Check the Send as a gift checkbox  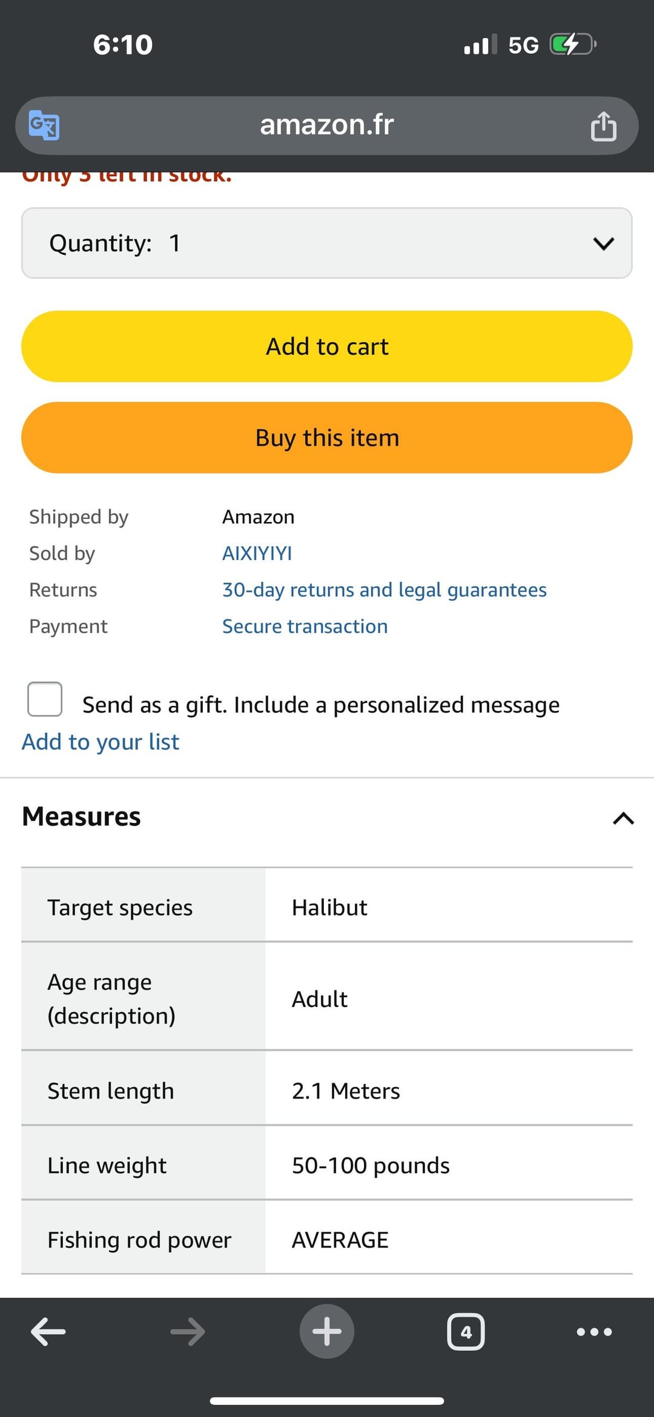coord(45,699)
